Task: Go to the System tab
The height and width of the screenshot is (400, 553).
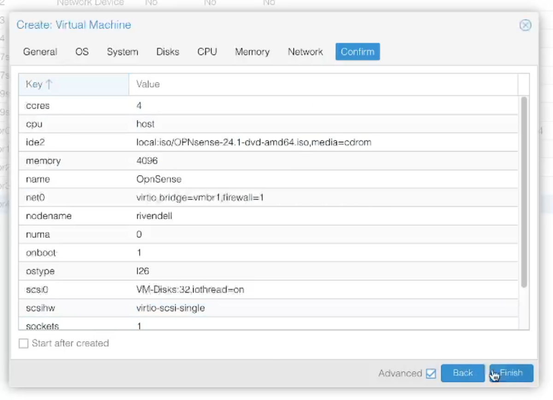Action: coord(122,52)
